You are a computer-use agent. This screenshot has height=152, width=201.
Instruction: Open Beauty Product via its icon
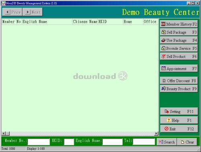[164, 89]
